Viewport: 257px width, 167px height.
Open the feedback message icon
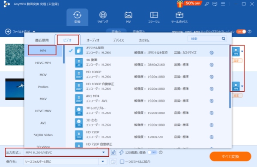(215, 4)
